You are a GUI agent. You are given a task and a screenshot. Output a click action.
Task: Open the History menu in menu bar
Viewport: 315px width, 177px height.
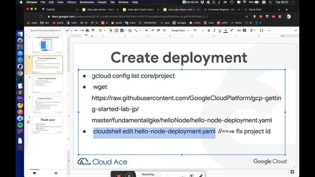coord(71,2)
